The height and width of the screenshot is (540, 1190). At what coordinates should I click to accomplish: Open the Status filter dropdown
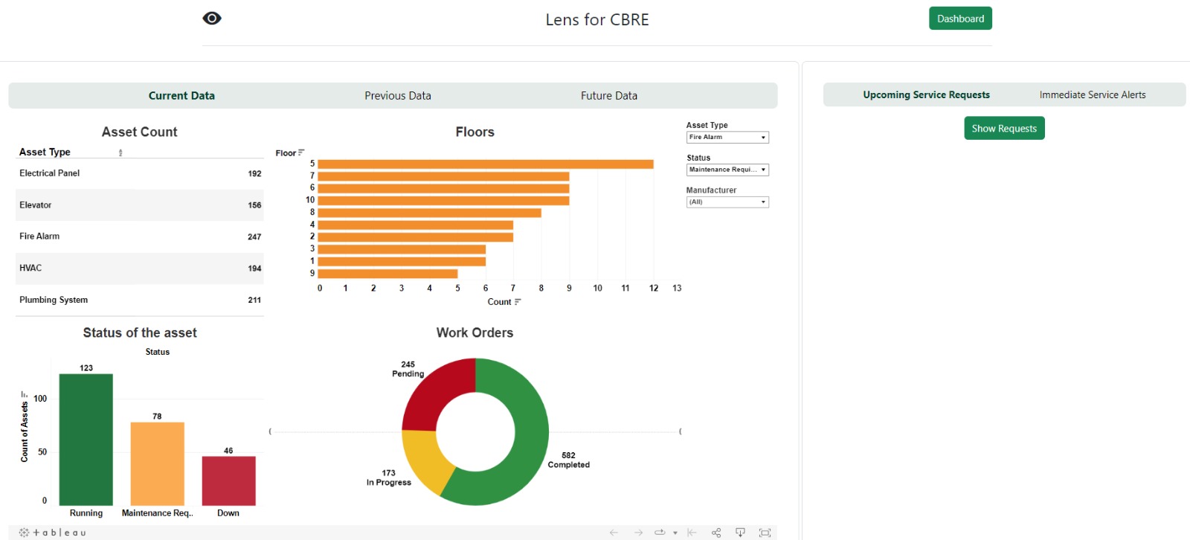pos(727,170)
